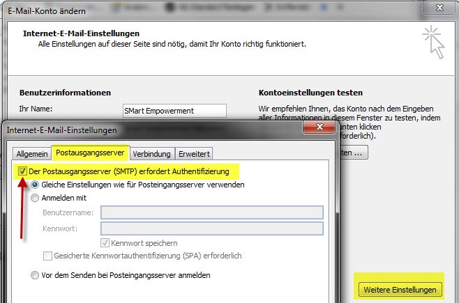Open the Erweitert tab
This screenshot has height=303, width=459.
[194, 154]
